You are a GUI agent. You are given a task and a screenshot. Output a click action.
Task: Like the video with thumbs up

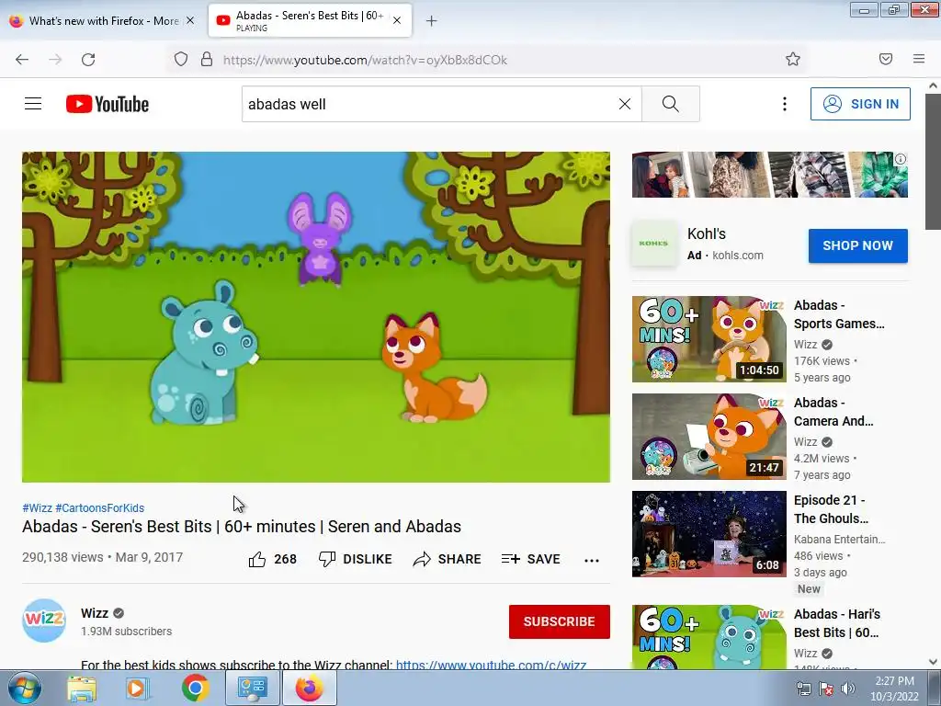tap(272, 559)
